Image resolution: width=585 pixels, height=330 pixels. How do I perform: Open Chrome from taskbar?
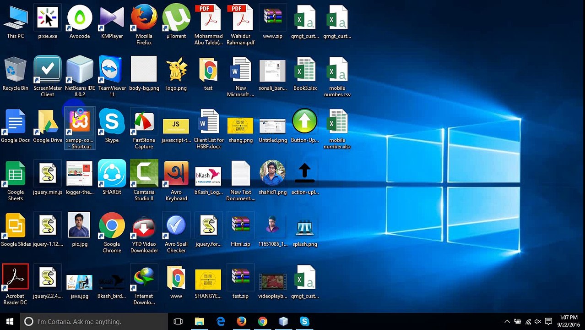(x=262, y=322)
